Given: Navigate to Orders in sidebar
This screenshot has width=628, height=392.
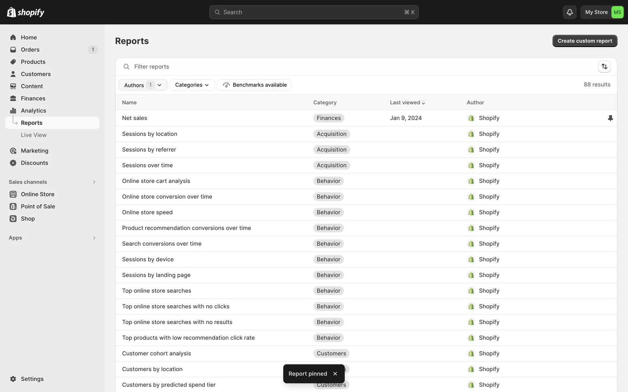Looking at the screenshot, I should coord(30,50).
